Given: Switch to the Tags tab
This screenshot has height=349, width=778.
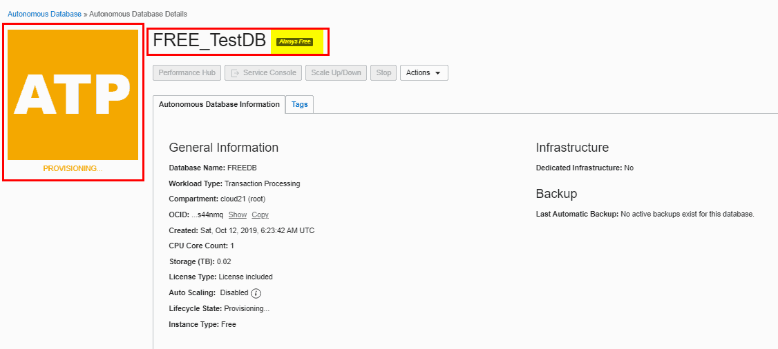Looking at the screenshot, I should click(x=299, y=104).
